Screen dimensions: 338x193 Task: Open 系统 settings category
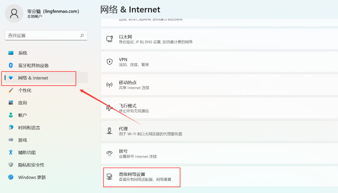[x=46, y=53]
